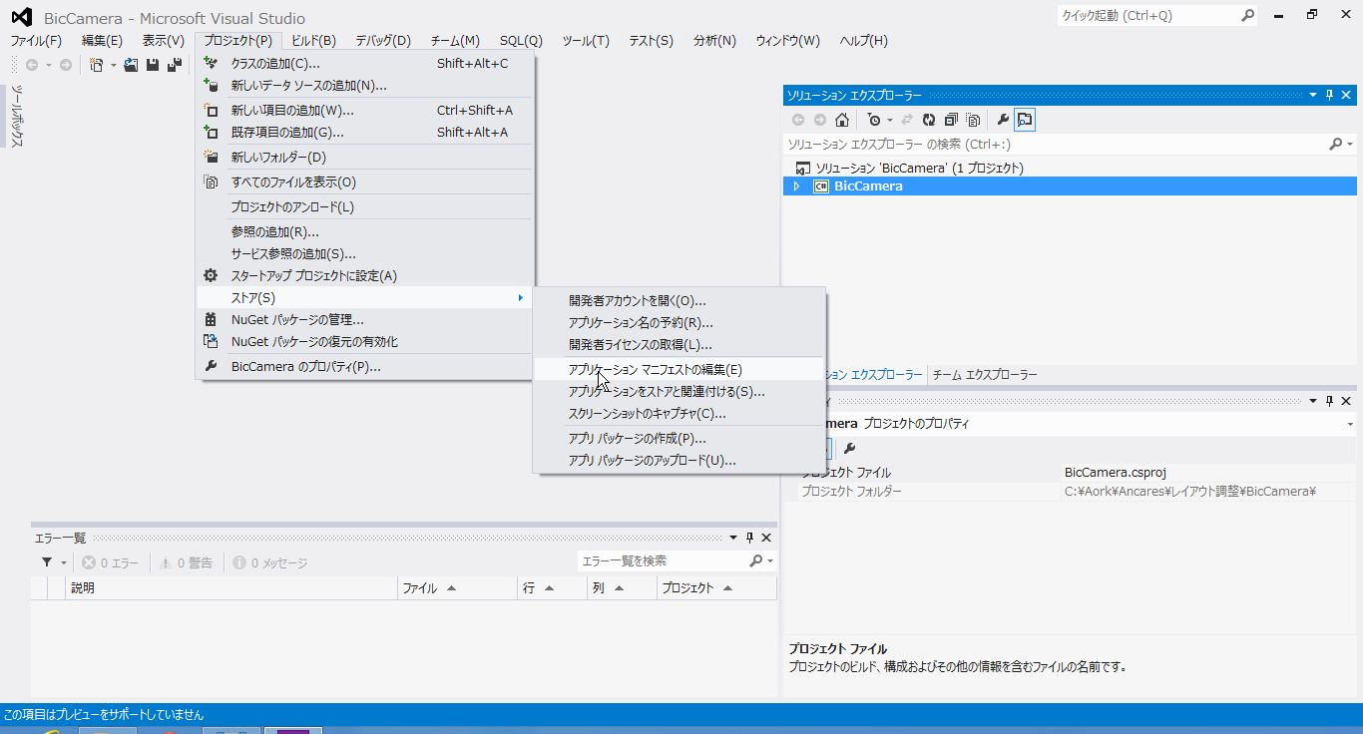Open the ビルド(B) menu

pos(313,40)
